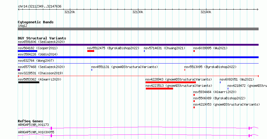Click the blue nsv564182 variant bar
This screenshot has height=139, width=267.
click(x=27, y=51)
